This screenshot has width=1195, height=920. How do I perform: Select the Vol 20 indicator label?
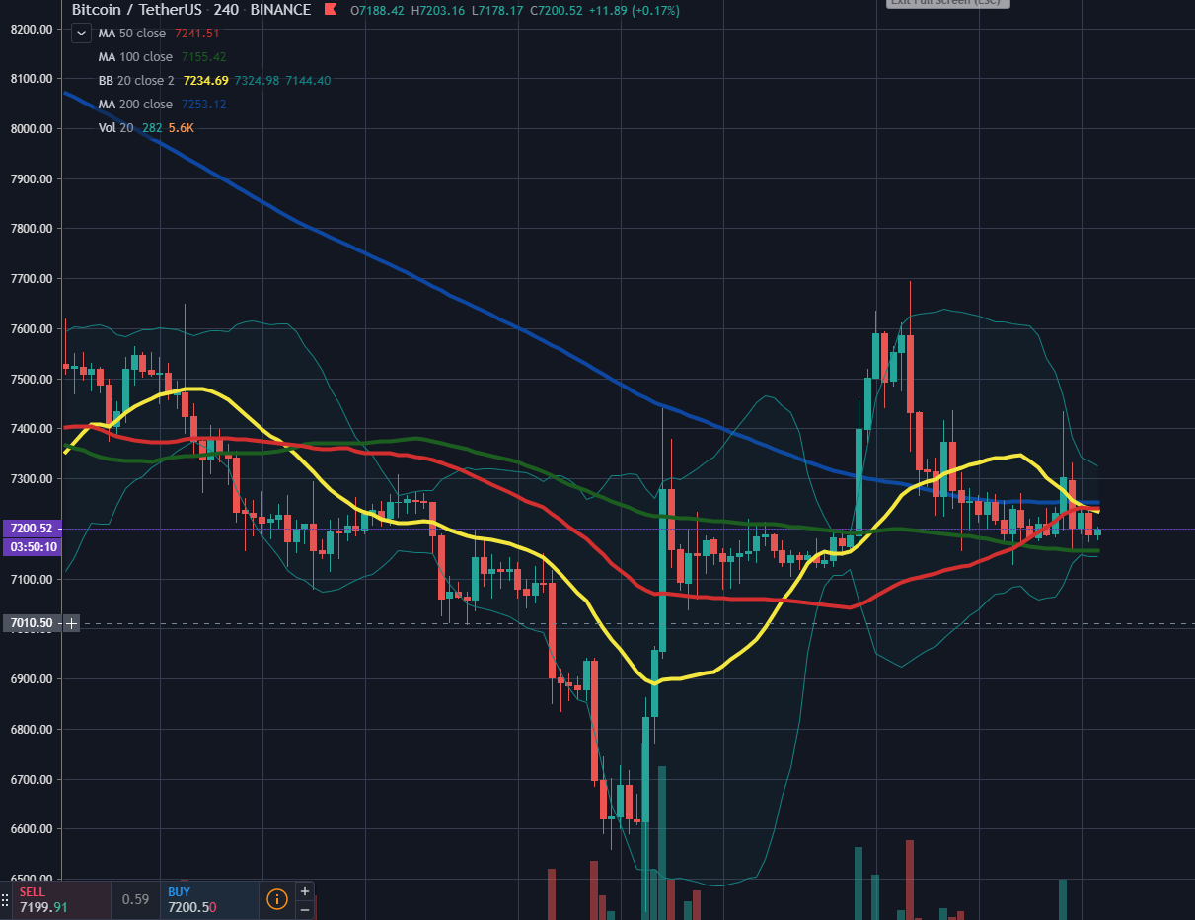[x=115, y=128]
